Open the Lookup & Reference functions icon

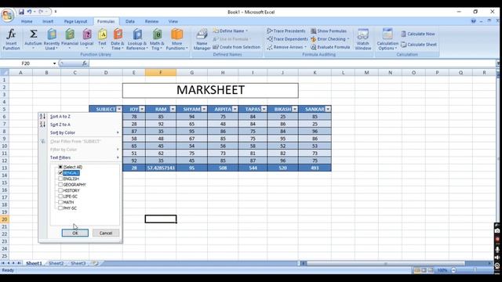(x=137, y=34)
